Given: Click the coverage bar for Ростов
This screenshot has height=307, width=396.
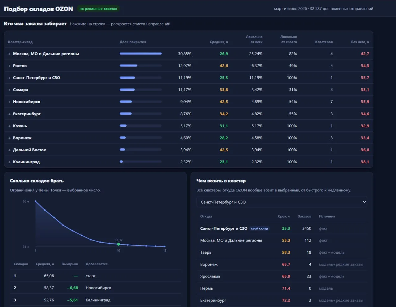Looking at the screenshot, I should tap(140, 66).
